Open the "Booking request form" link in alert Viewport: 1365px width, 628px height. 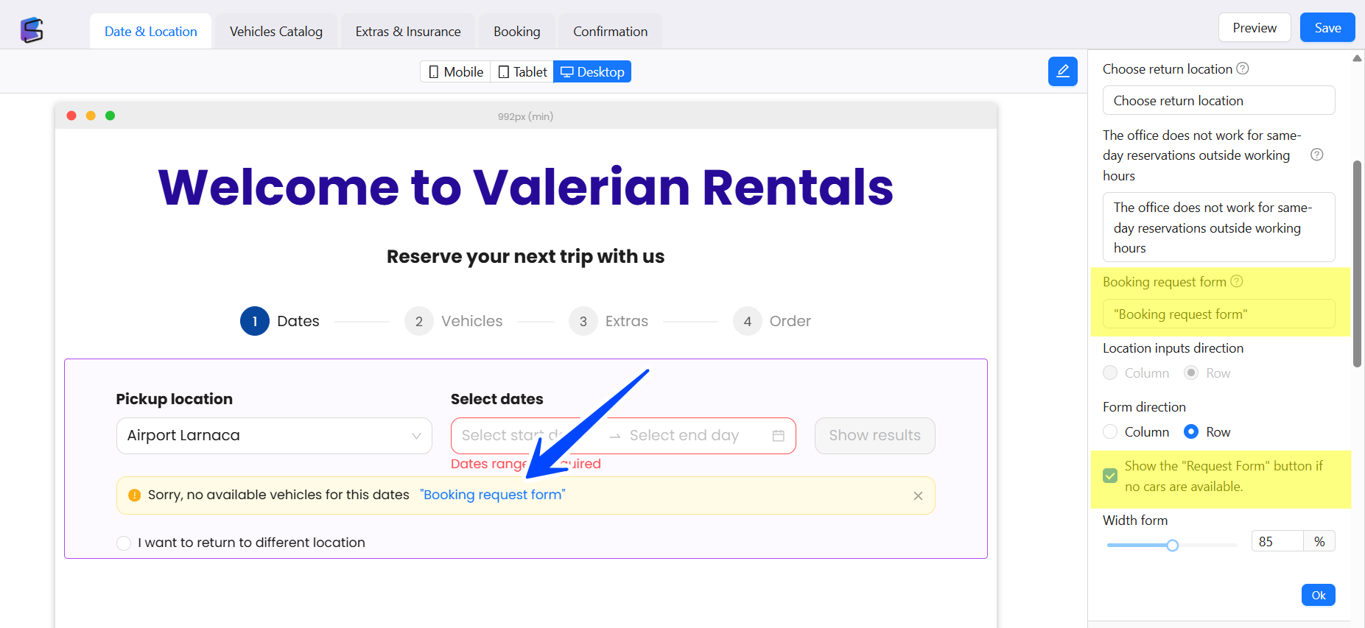[492, 495]
